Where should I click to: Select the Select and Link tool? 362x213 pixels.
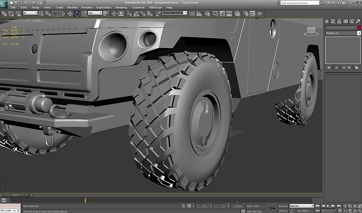[4, 14]
